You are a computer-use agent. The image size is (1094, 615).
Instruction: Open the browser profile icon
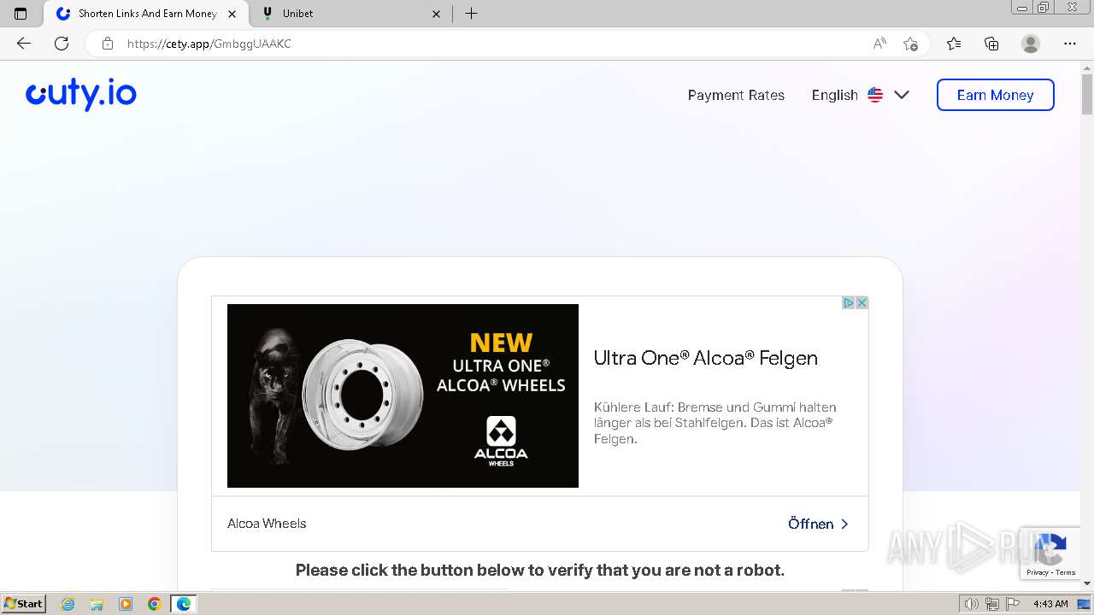point(1031,44)
